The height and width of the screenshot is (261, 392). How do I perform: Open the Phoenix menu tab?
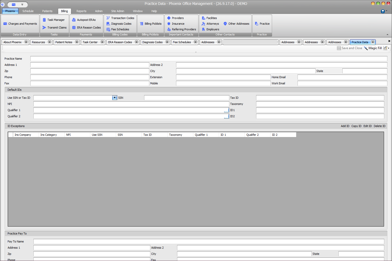[x=10, y=11]
